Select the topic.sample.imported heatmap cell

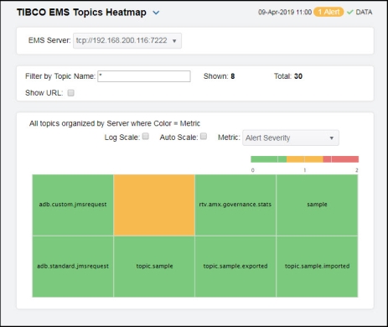(x=317, y=267)
